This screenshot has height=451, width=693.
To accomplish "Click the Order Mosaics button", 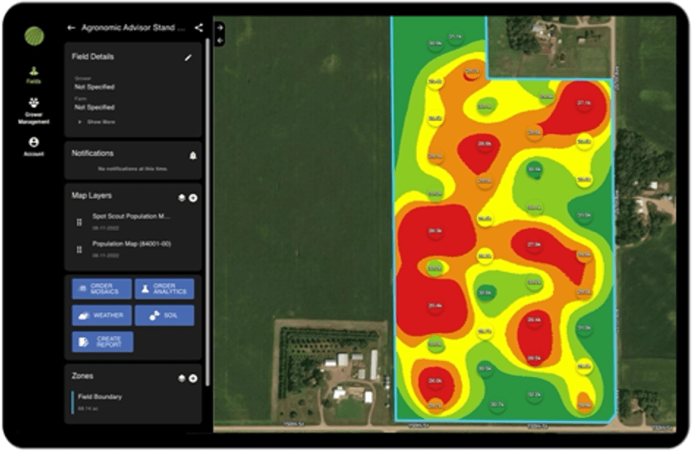I will pos(102,289).
